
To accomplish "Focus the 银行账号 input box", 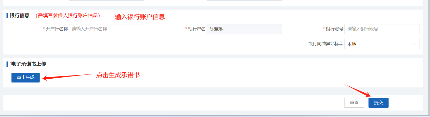I will [x=382, y=29].
